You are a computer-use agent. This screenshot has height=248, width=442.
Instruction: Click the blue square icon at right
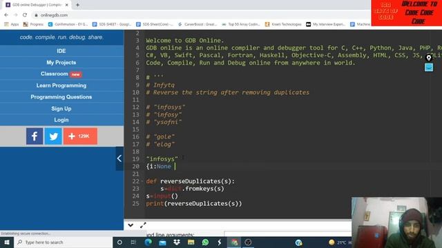429,68
